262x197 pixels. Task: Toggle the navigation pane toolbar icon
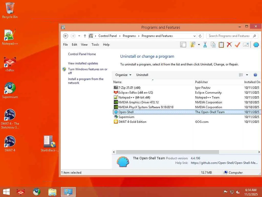click(183, 45)
